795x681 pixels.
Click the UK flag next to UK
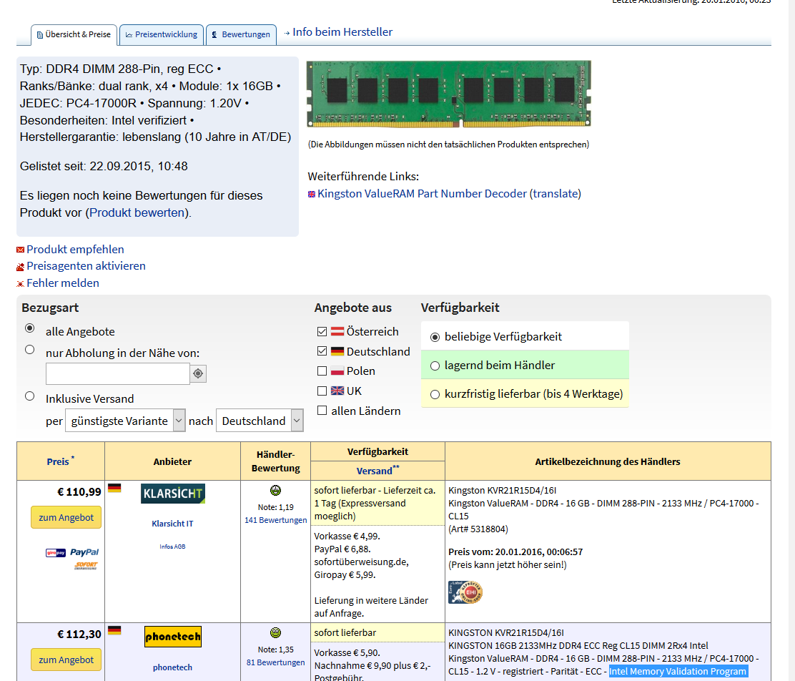click(337, 391)
